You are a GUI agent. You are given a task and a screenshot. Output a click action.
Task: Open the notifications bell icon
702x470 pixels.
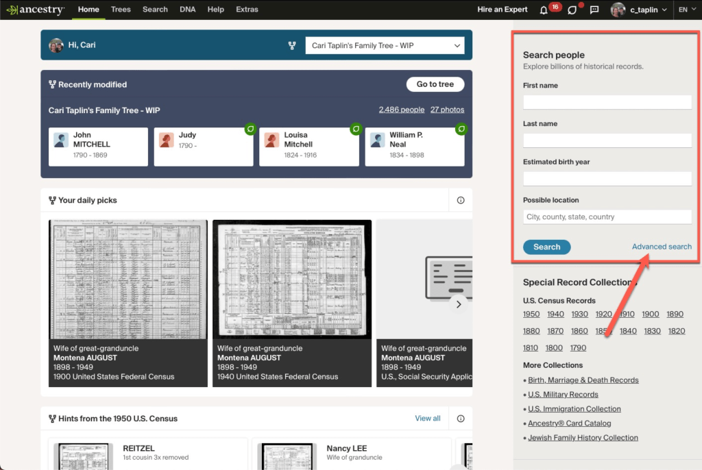point(544,10)
